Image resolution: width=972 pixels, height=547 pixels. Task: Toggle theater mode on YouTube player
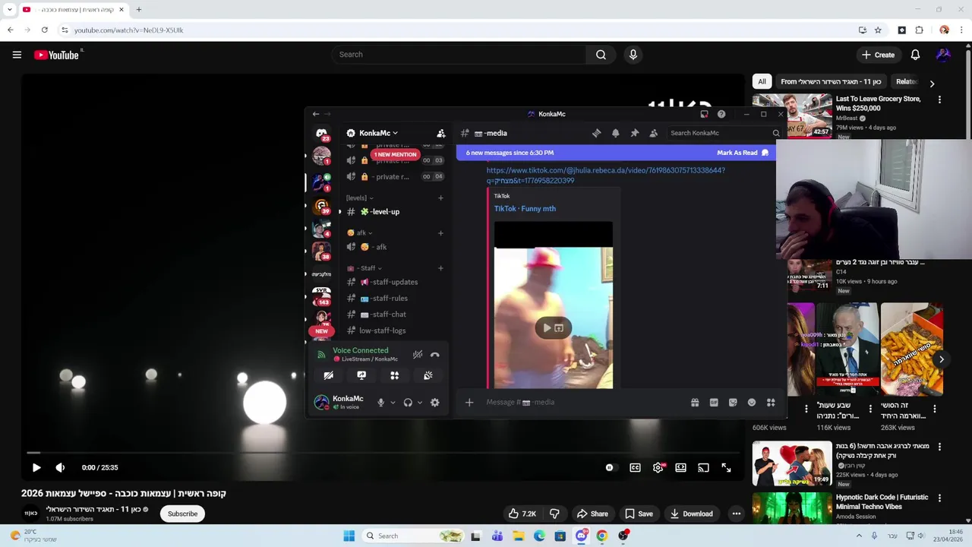pos(680,468)
